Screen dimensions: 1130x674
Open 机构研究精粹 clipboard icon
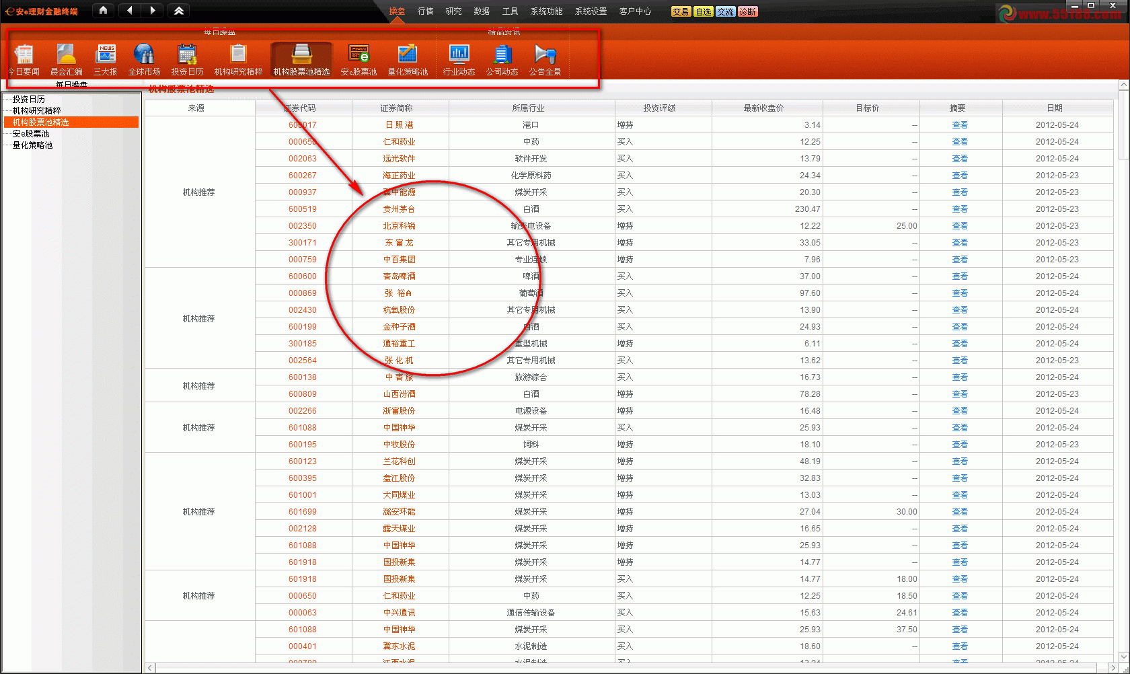click(x=238, y=60)
